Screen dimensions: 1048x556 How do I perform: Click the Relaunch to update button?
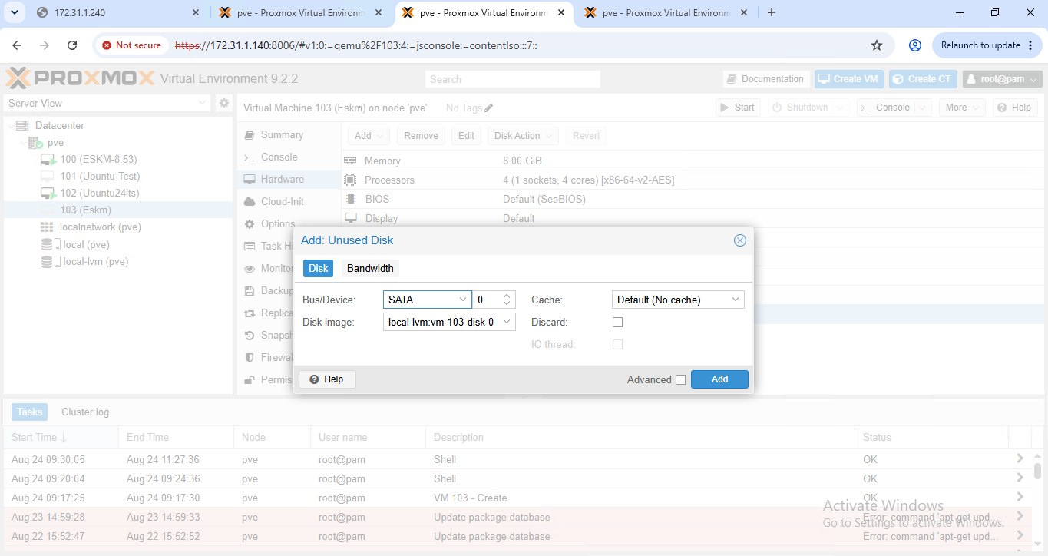[x=987, y=45]
